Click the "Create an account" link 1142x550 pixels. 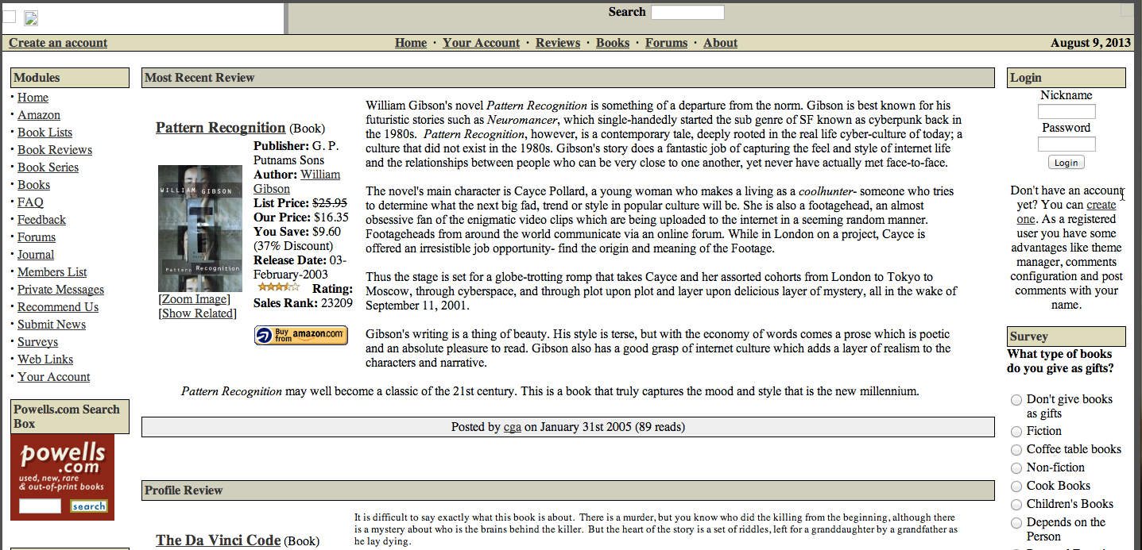point(58,43)
